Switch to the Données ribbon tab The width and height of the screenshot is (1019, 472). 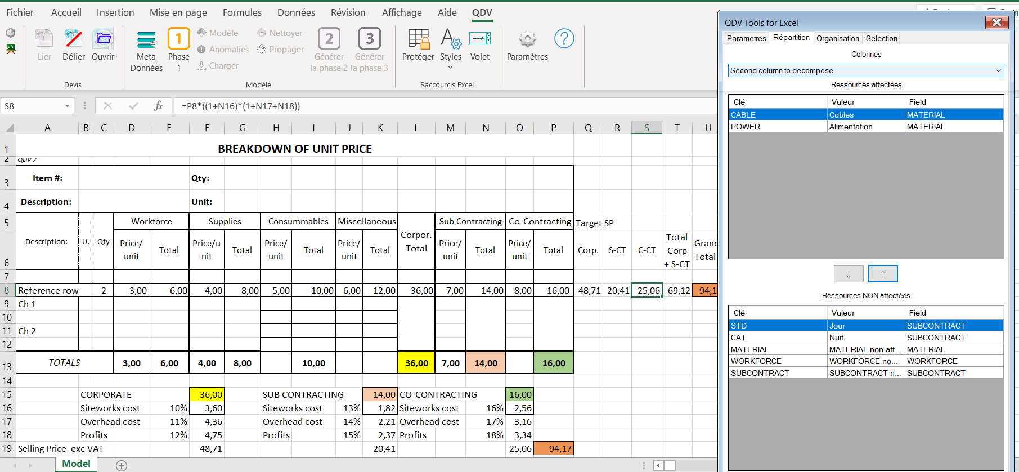click(x=297, y=12)
